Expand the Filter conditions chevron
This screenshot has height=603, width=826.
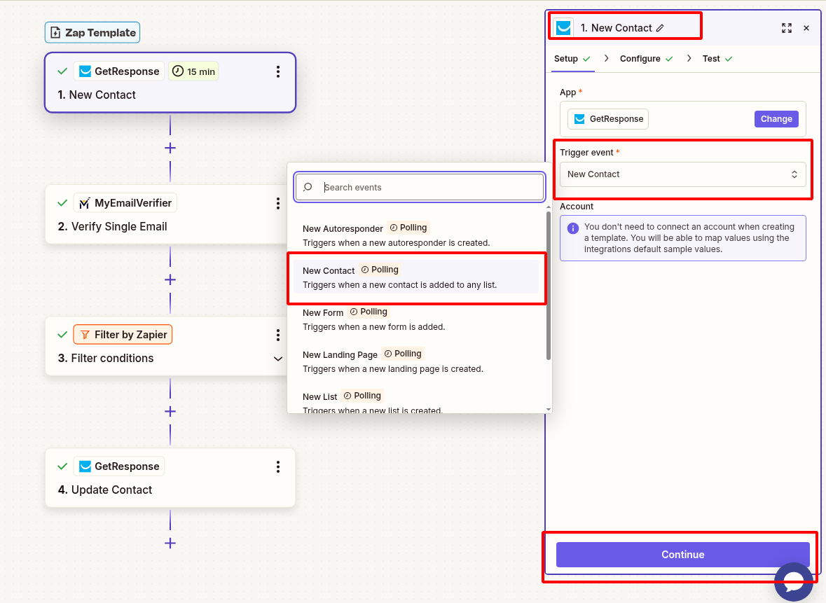click(278, 359)
